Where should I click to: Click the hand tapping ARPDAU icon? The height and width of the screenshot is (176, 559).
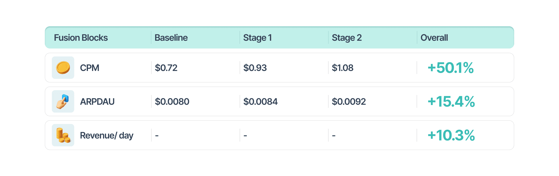pyautogui.click(x=63, y=102)
